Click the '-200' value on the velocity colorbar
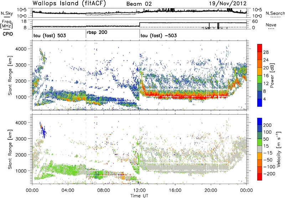Image resolution: width=285 pixels, height=198 pixels. click(269, 174)
